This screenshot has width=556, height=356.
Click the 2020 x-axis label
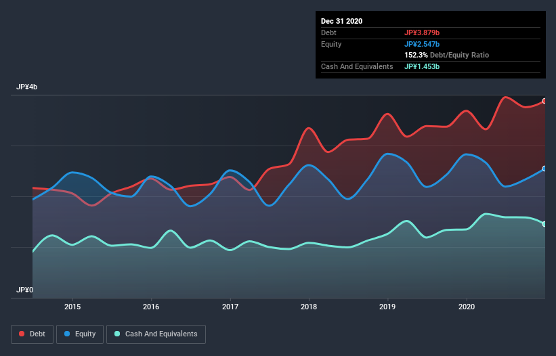click(467, 307)
